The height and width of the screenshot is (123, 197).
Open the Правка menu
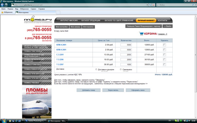pyautogui.click(x=10, y=9)
